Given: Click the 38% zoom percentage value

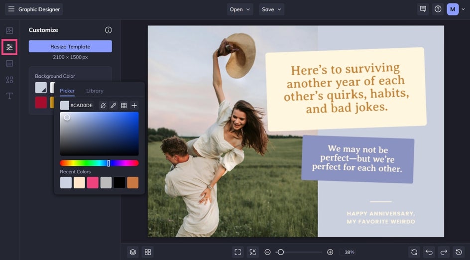Looking at the screenshot, I should 350,252.
